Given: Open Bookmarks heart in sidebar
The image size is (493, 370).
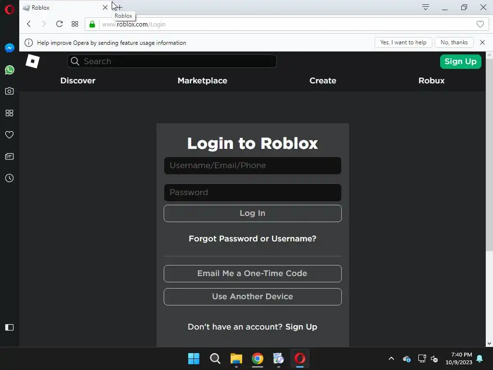Looking at the screenshot, I should pos(10,135).
